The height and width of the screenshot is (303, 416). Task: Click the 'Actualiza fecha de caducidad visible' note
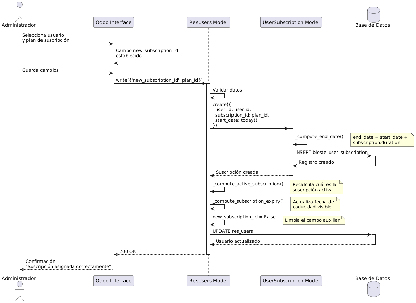315,204
